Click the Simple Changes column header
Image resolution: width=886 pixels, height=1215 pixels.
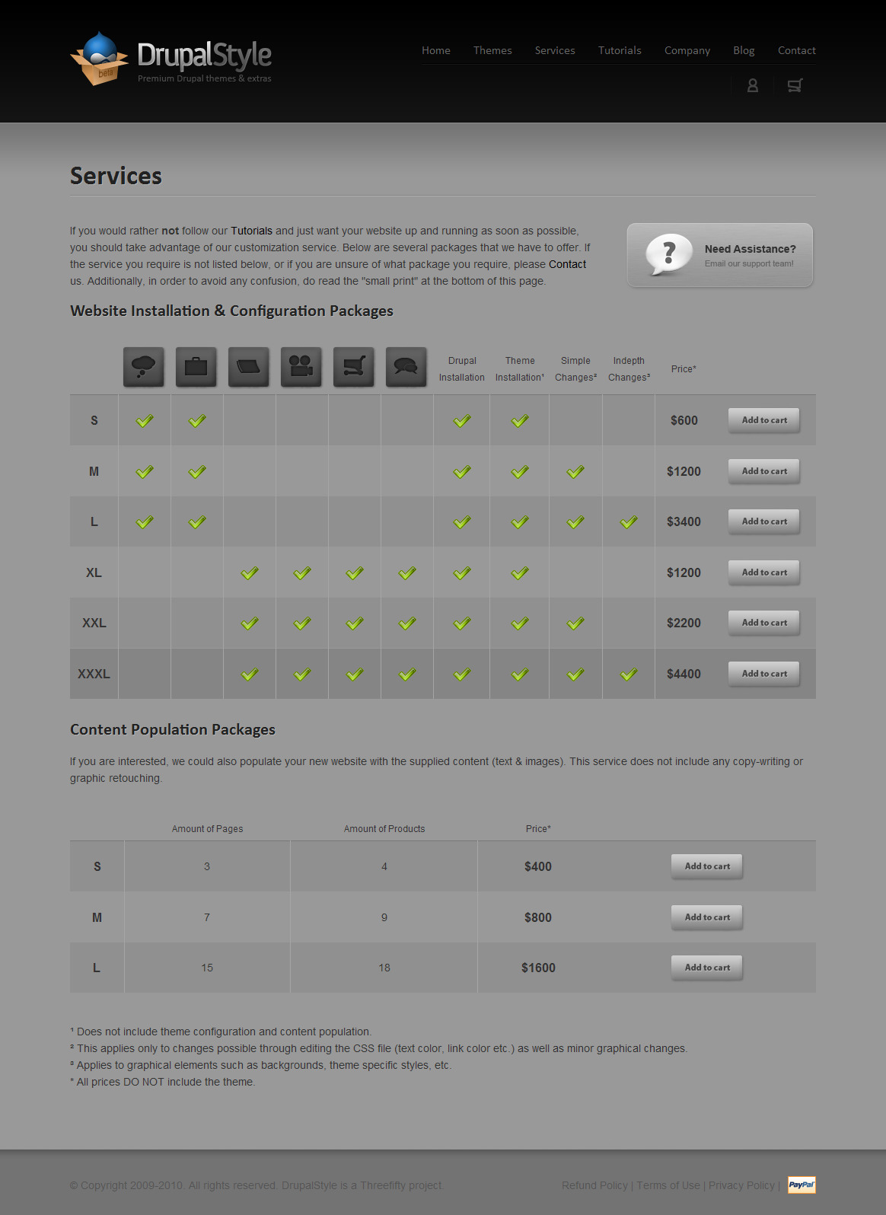[575, 369]
